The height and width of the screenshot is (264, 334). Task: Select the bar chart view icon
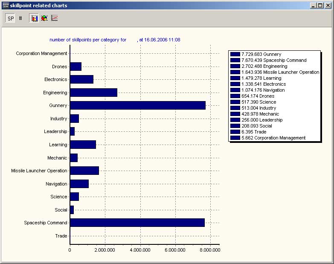click(34, 18)
